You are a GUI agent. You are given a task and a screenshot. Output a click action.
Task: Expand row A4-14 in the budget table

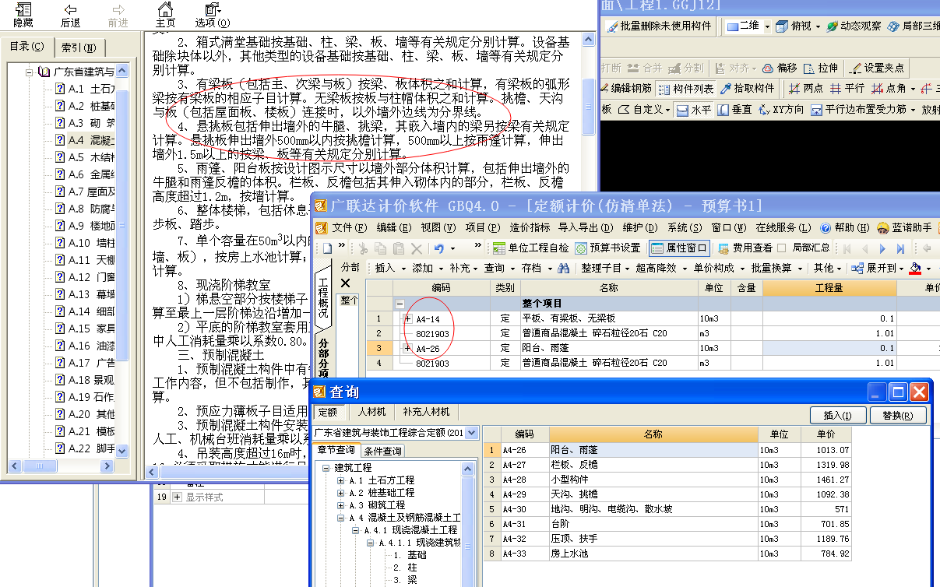point(407,318)
